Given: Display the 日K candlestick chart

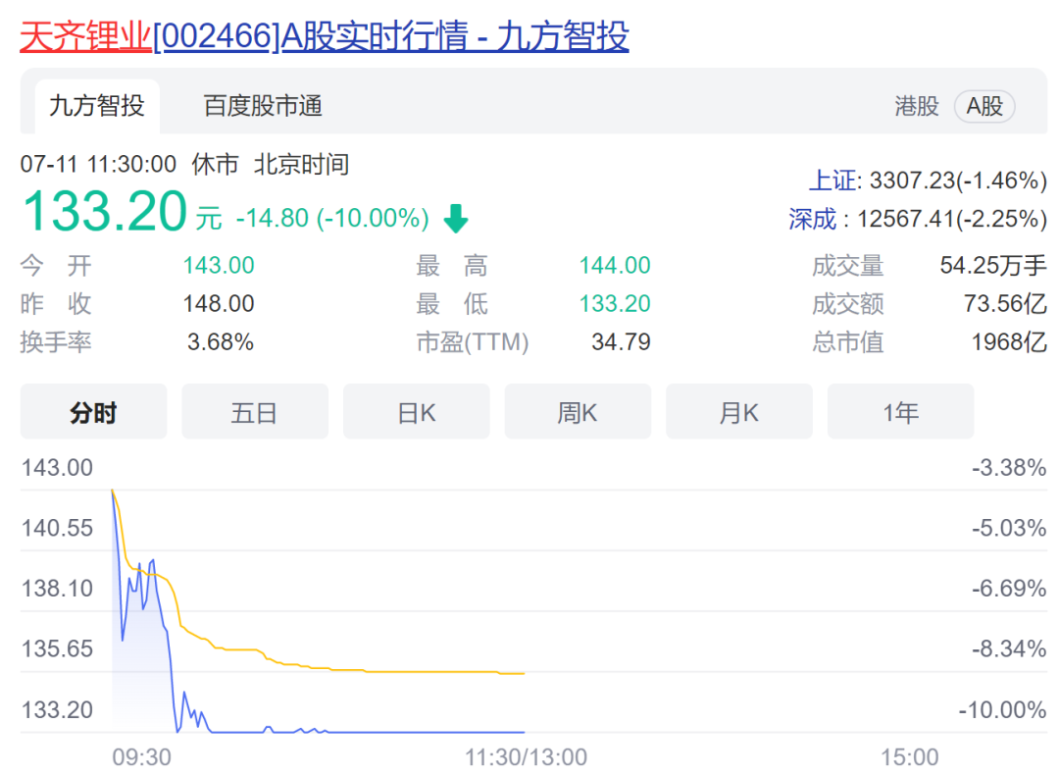Looking at the screenshot, I should [416, 412].
